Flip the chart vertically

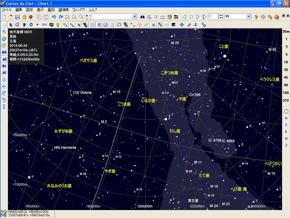point(4,86)
